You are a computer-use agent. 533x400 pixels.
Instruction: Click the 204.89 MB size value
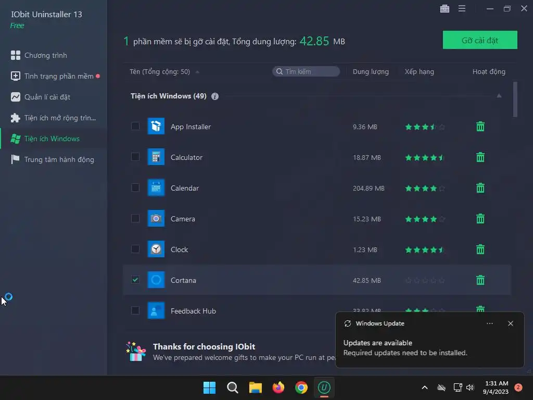point(369,189)
